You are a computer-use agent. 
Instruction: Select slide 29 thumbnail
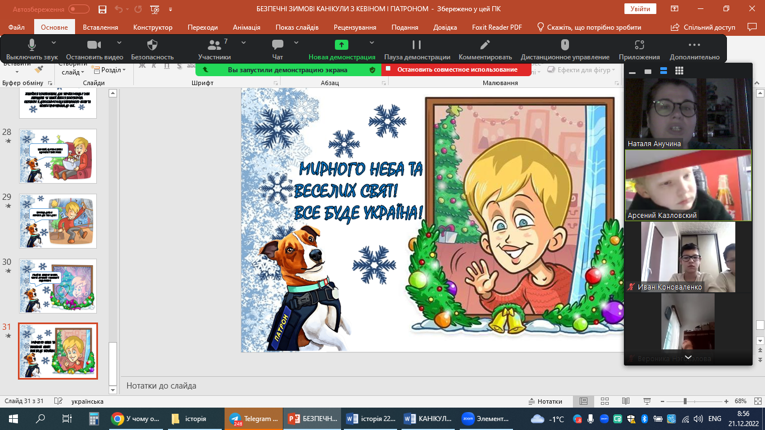(58, 221)
